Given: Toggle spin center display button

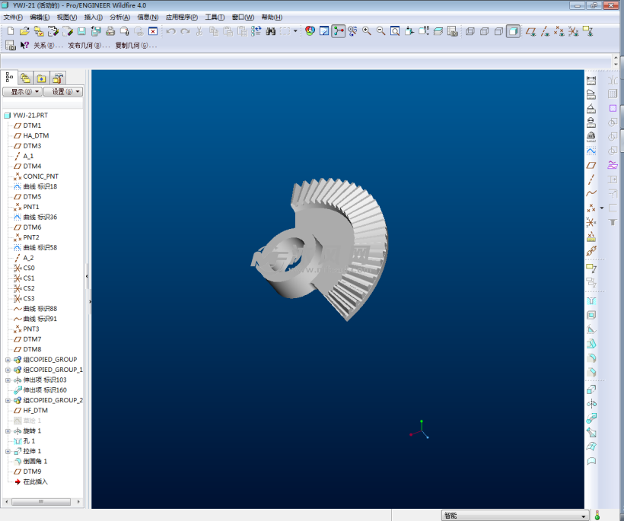Looking at the screenshot, I should tap(339, 31).
